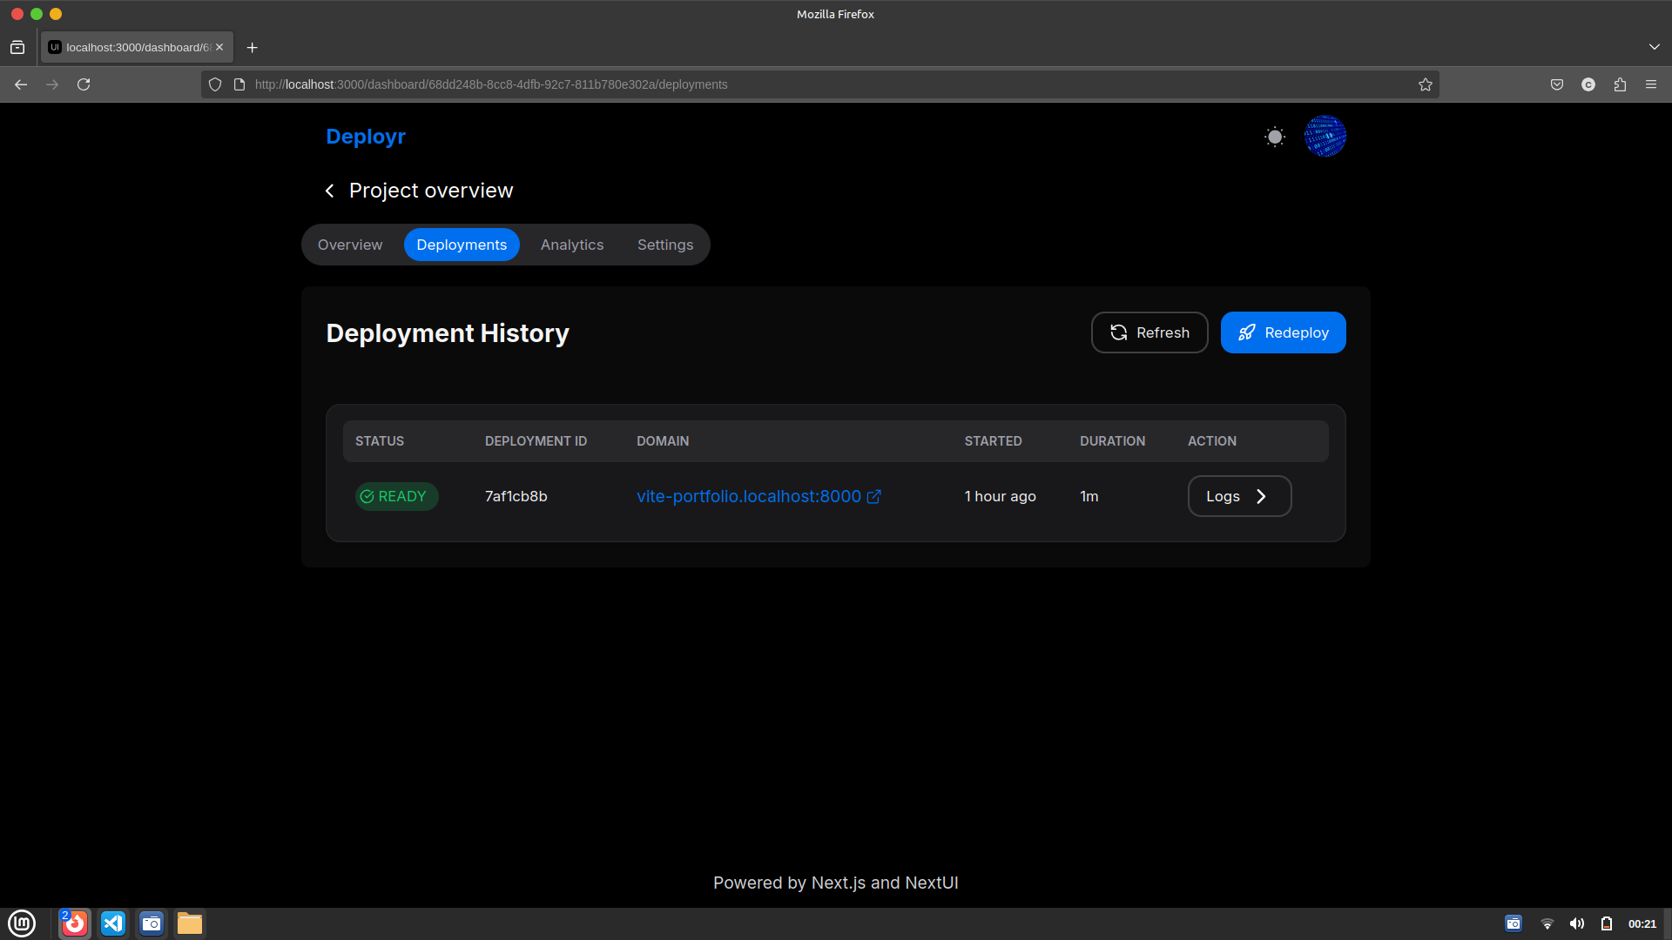The image size is (1672, 940).
Task: Toggle the light/dark theme sun icon
Action: [1275, 137]
